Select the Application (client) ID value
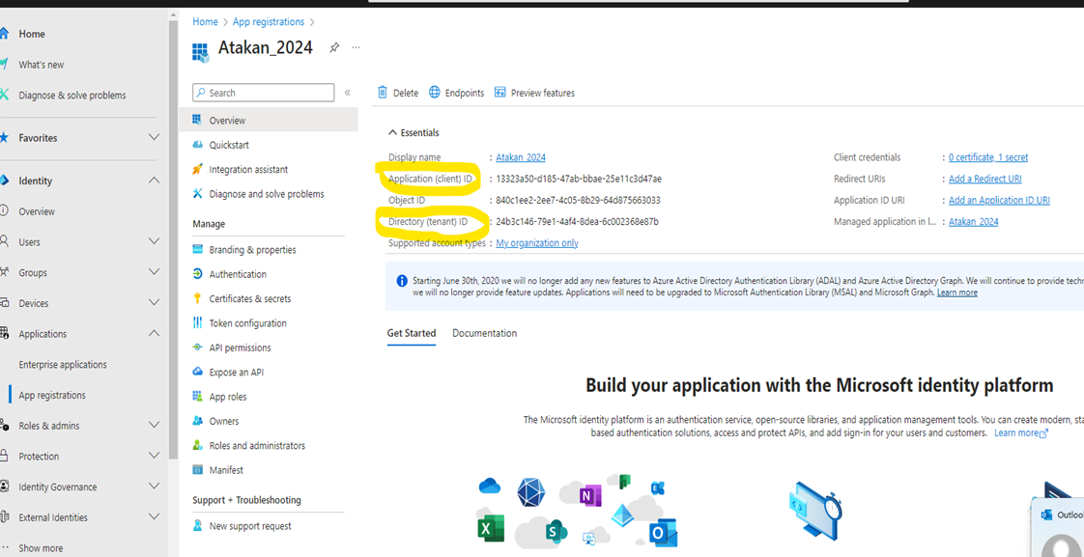Viewport: 1084px width, 557px height. click(x=579, y=179)
